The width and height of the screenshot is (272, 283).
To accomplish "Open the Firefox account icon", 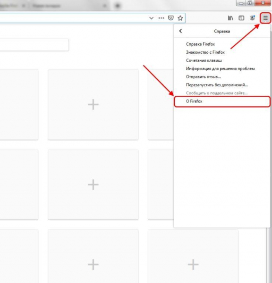I will click(x=252, y=18).
